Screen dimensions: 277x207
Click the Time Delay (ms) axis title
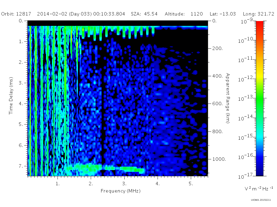pyautogui.click(x=11, y=96)
